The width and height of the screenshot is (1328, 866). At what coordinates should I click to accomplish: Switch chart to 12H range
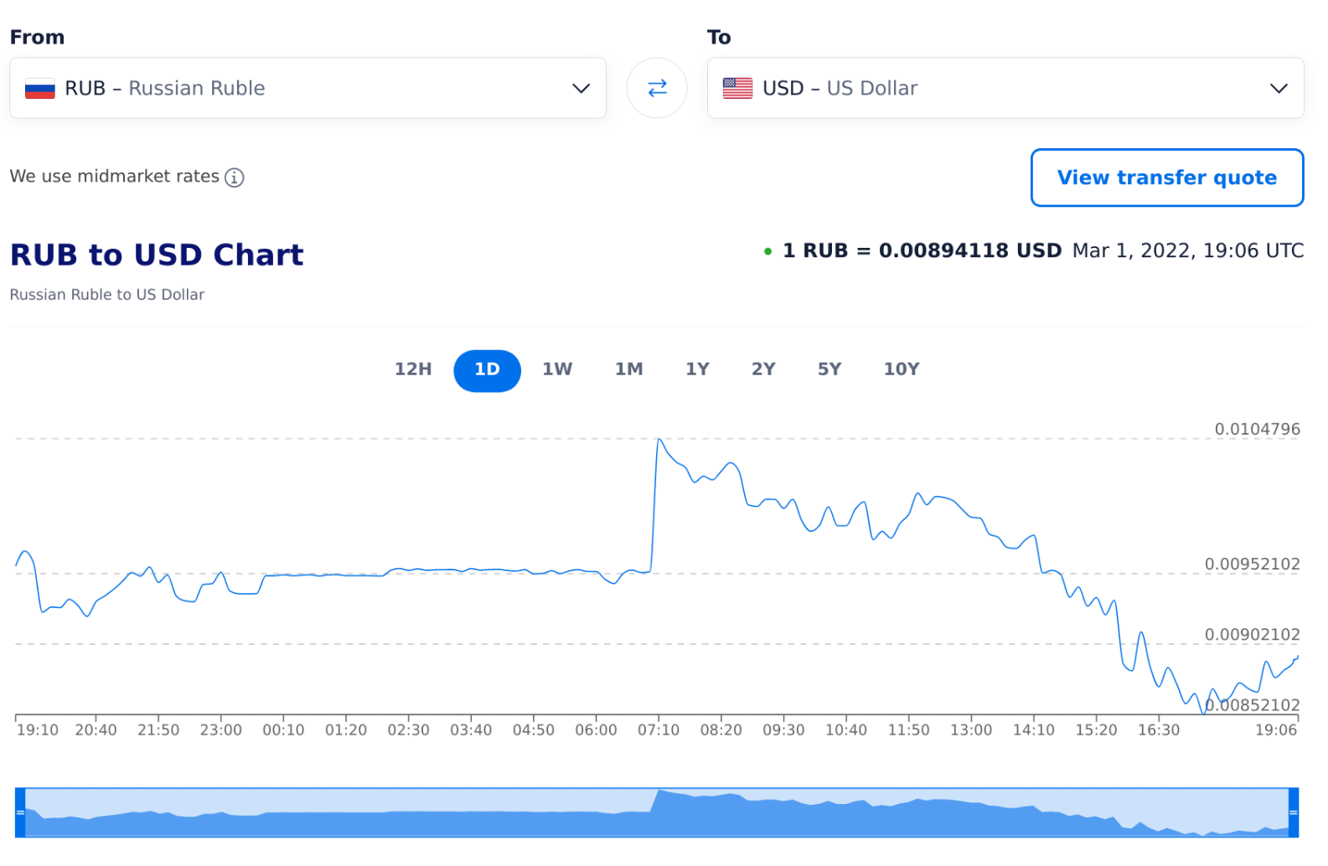click(413, 369)
